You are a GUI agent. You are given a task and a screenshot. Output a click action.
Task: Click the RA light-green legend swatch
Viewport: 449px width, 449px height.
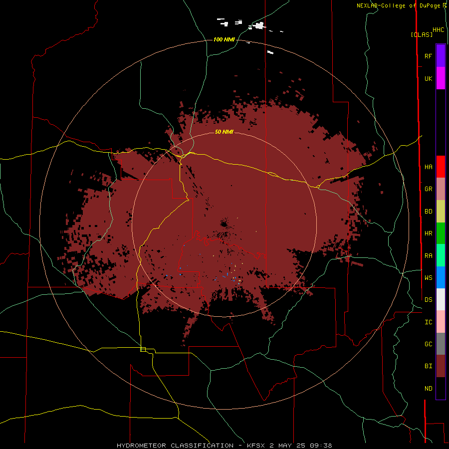441,255
